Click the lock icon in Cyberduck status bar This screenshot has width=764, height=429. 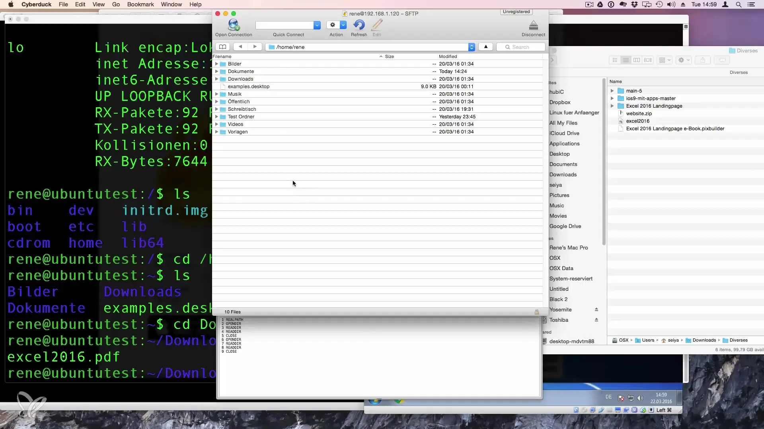(537, 312)
